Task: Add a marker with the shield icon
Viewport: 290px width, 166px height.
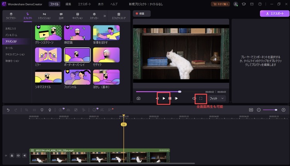Action: [x=42, y=110]
